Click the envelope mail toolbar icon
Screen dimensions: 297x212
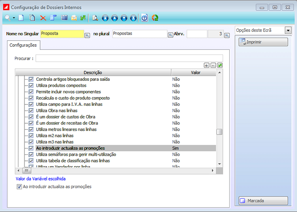point(74,18)
